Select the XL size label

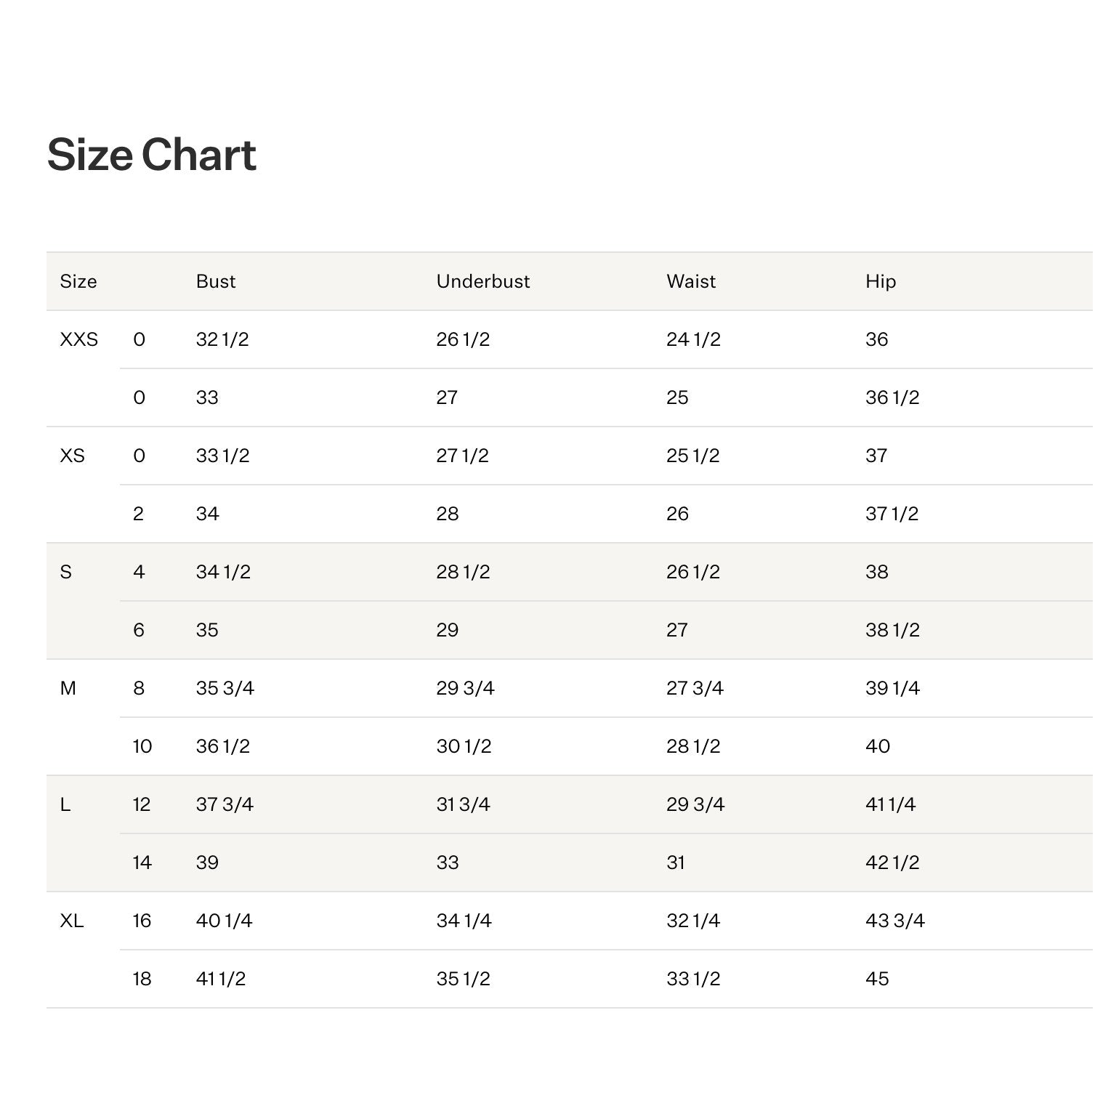click(x=72, y=921)
